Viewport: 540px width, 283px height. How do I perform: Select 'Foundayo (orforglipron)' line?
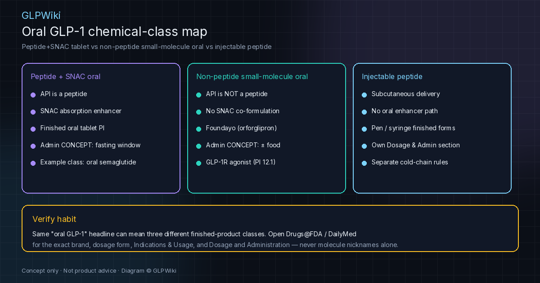coord(241,128)
